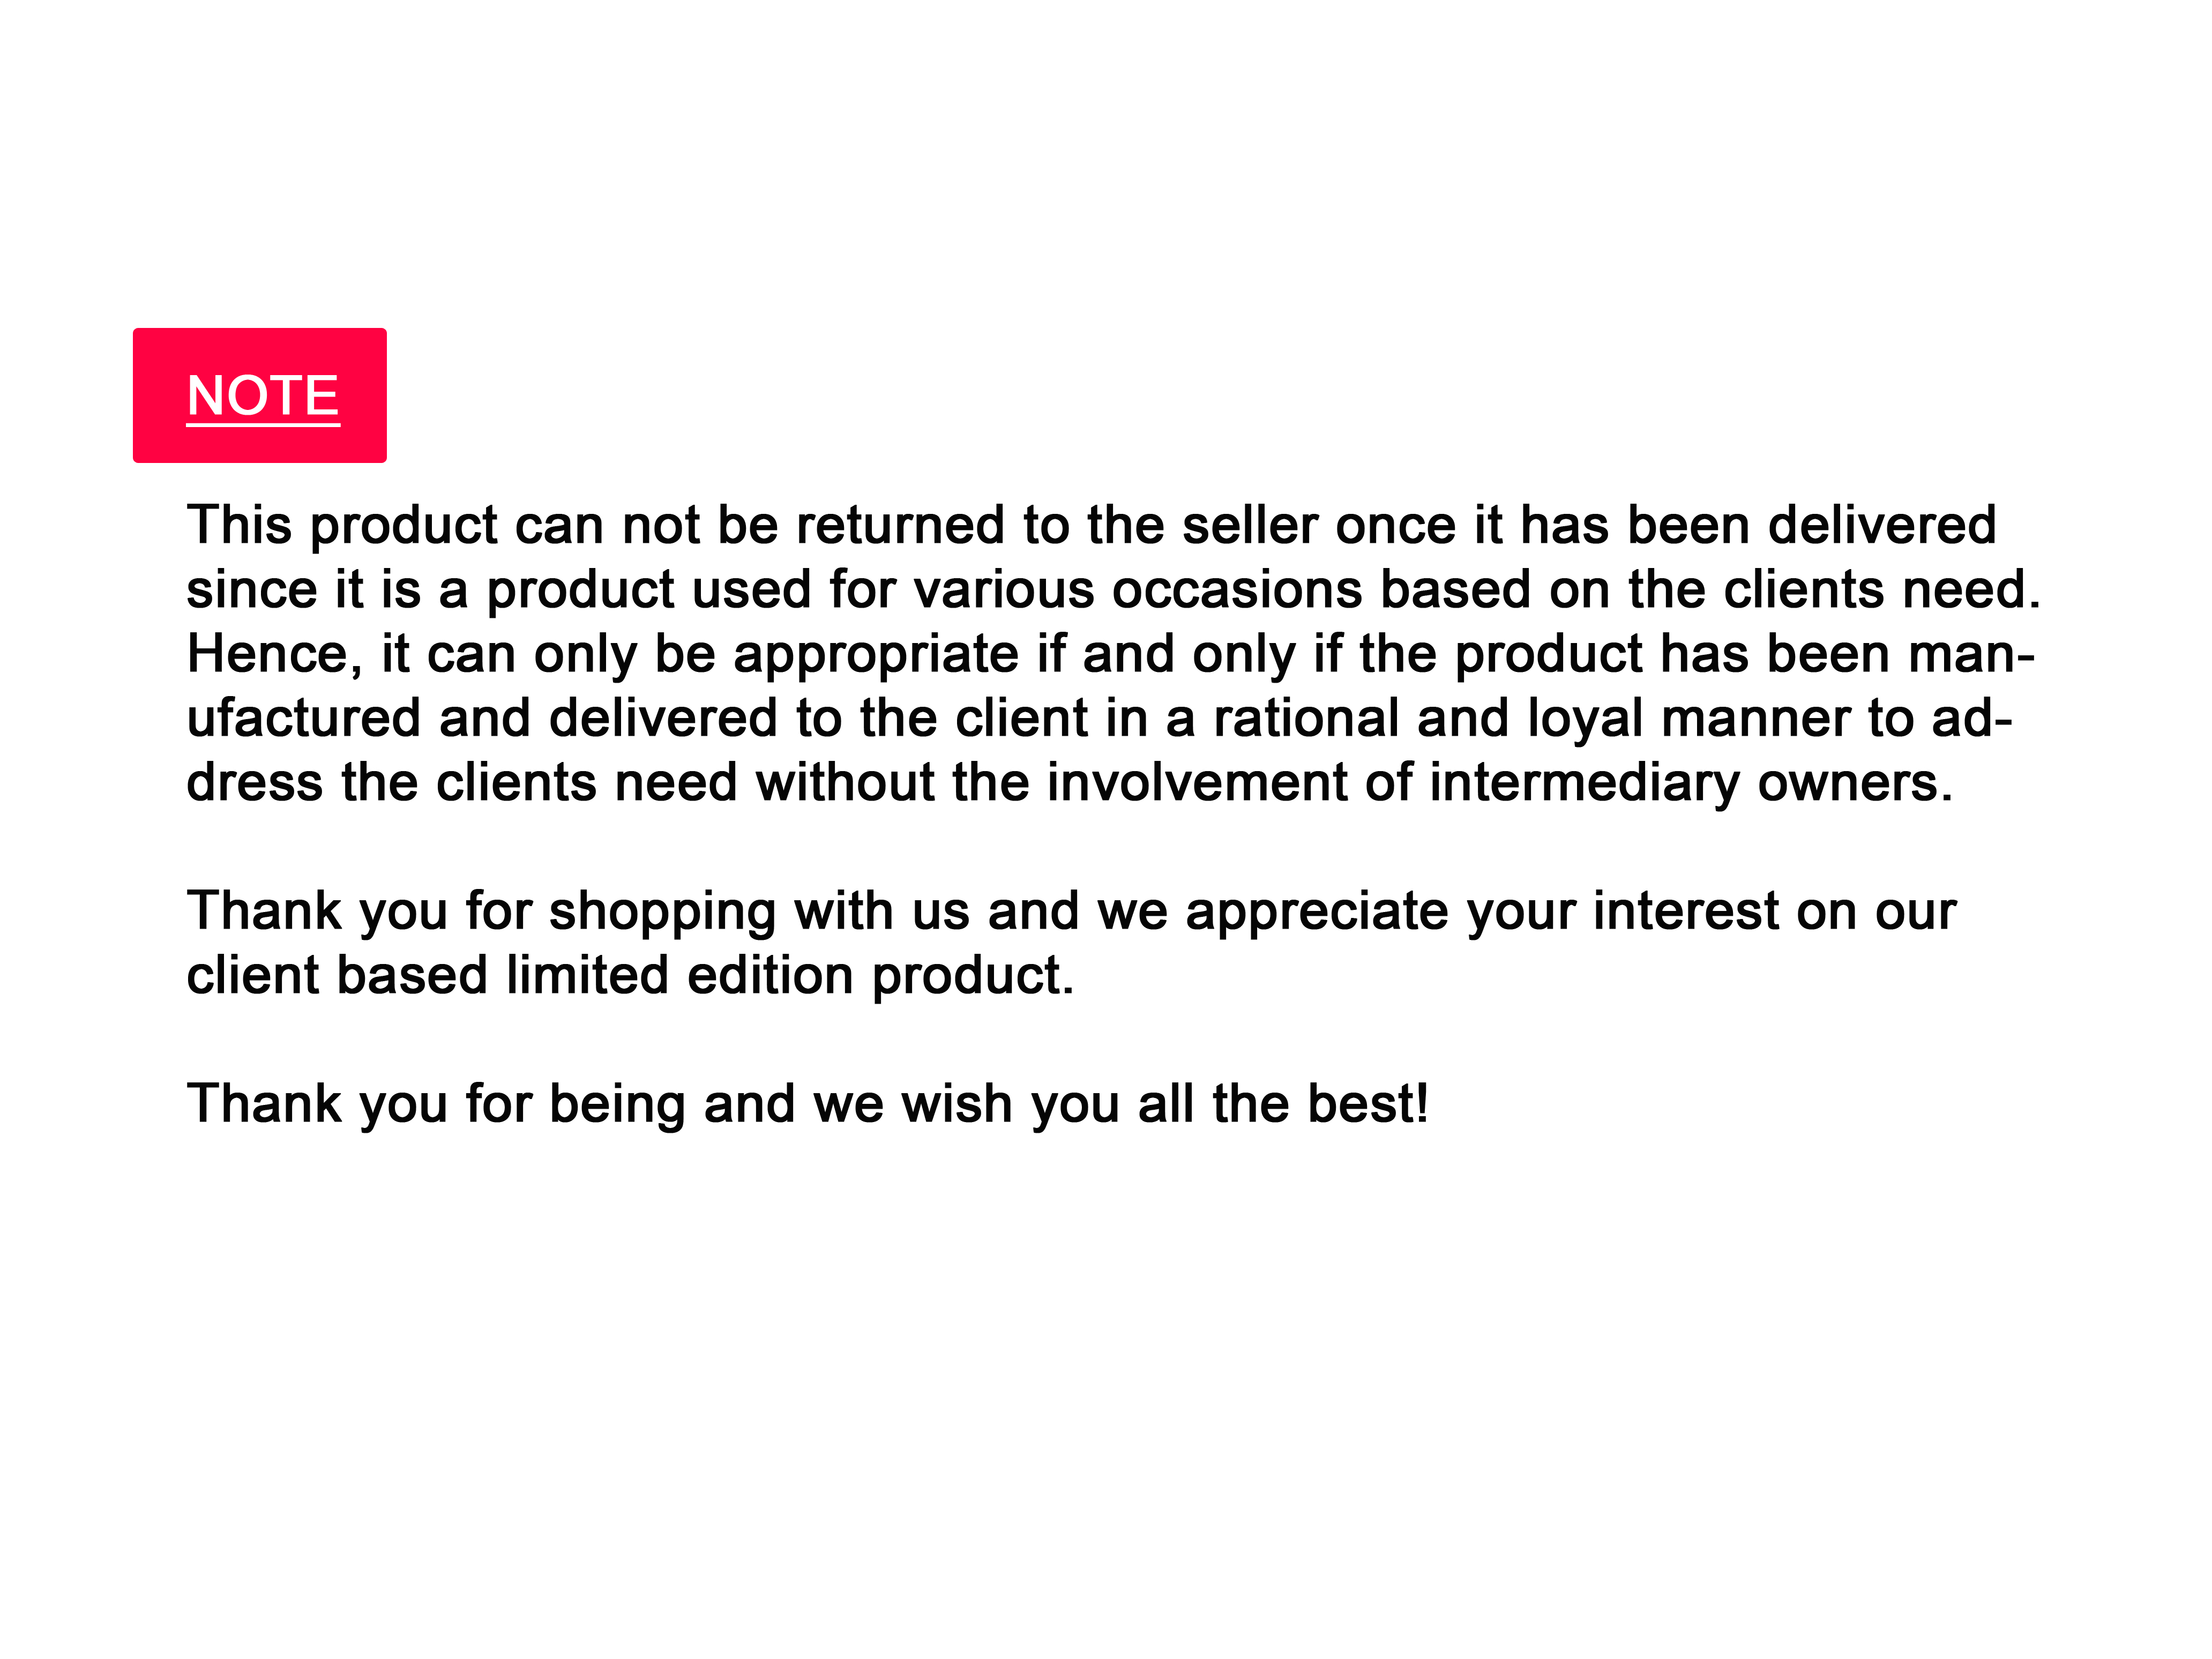The width and height of the screenshot is (2212, 1659).
Task: Click the word "being" in the last line
Action: [x=617, y=1104]
